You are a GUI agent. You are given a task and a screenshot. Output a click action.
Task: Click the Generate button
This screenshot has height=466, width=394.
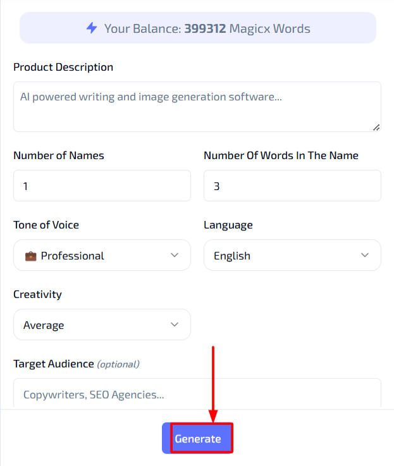[197, 438]
